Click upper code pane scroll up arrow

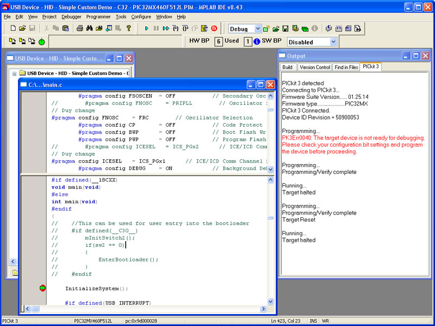coord(270,96)
